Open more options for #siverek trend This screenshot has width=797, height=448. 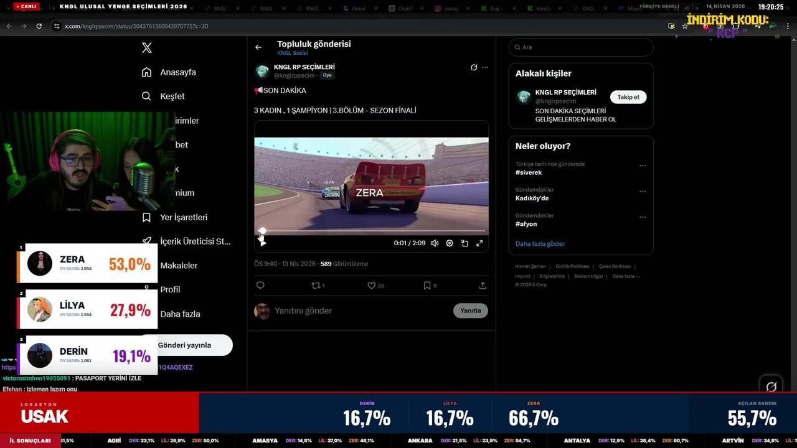643,166
